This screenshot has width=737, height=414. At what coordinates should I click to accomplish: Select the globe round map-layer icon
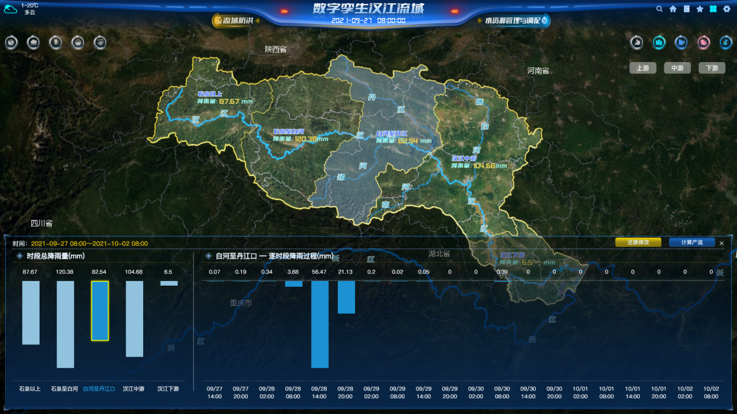click(x=12, y=42)
